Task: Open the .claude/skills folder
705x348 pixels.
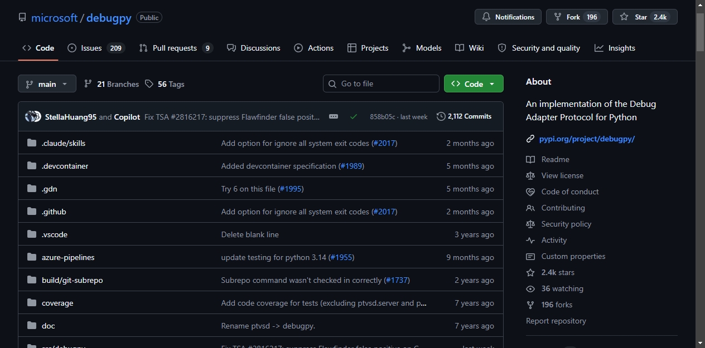Action: pyautogui.click(x=64, y=143)
